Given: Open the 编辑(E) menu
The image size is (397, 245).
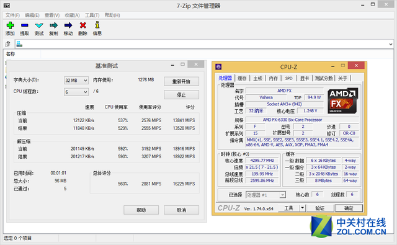Looking at the screenshot, I should click(x=32, y=15).
